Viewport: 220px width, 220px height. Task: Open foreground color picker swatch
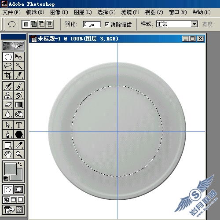click(11, 169)
